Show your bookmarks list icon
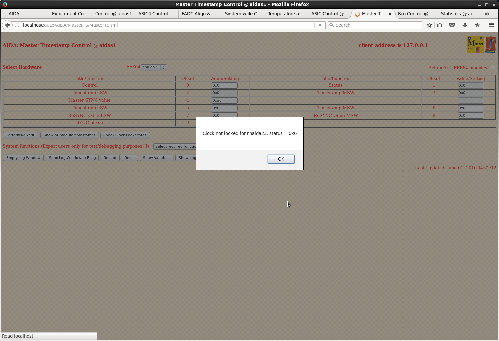 [x=440, y=25]
